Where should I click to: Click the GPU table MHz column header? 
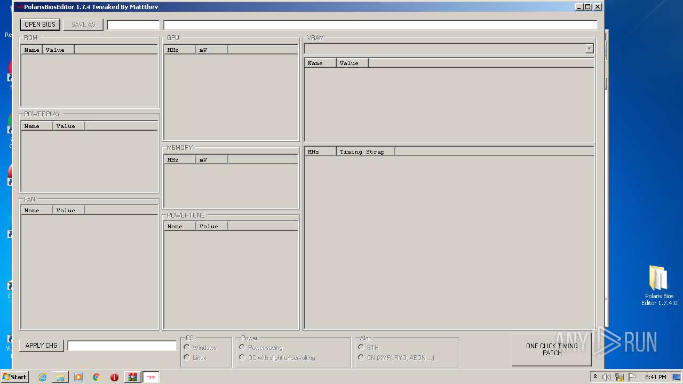coord(180,50)
